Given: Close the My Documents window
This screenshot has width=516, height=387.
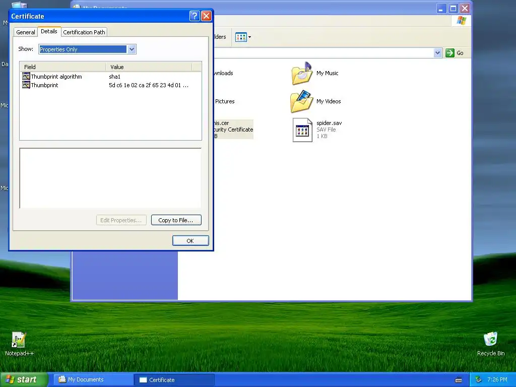Looking at the screenshot, I should (x=464, y=9).
